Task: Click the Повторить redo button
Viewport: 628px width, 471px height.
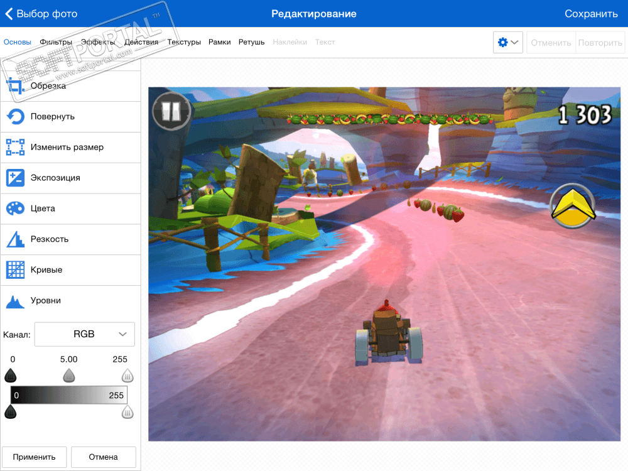Action: (600, 43)
